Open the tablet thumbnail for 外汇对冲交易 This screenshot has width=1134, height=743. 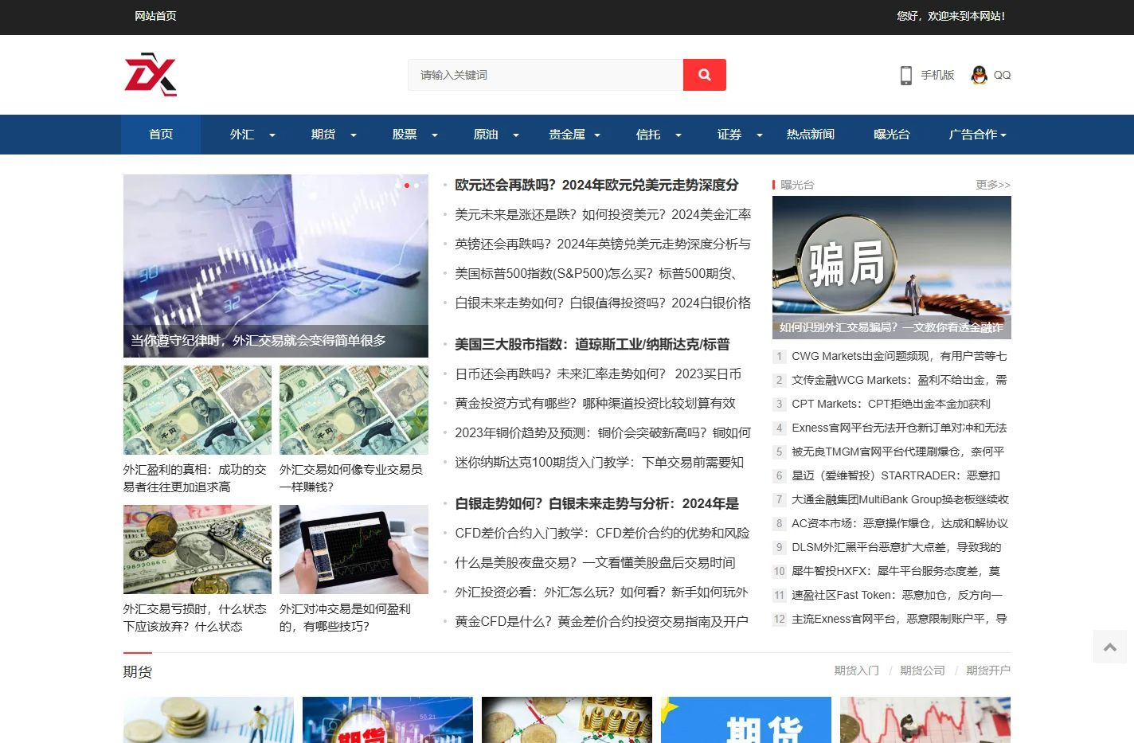[x=354, y=549]
